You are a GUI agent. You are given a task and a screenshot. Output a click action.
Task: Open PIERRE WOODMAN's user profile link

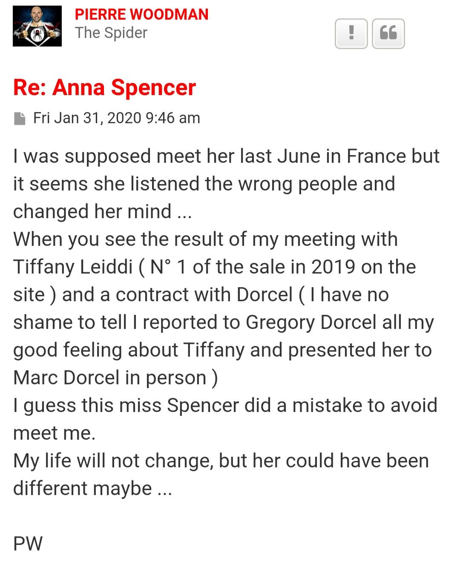[141, 14]
